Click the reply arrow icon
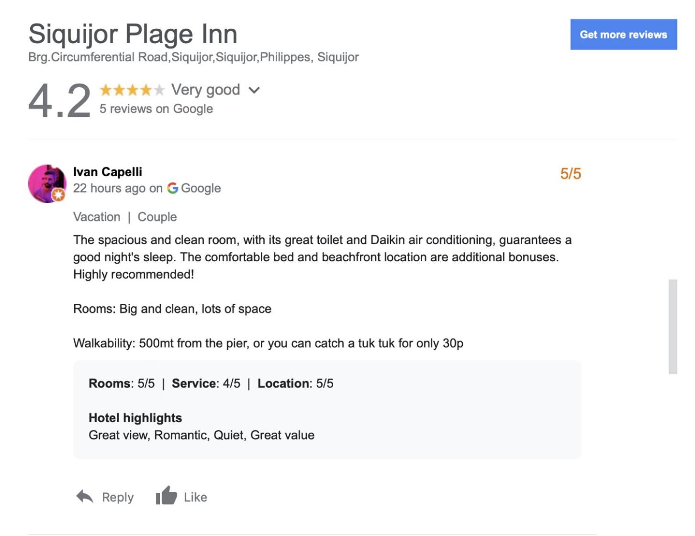The width and height of the screenshot is (695, 536). [85, 497]
